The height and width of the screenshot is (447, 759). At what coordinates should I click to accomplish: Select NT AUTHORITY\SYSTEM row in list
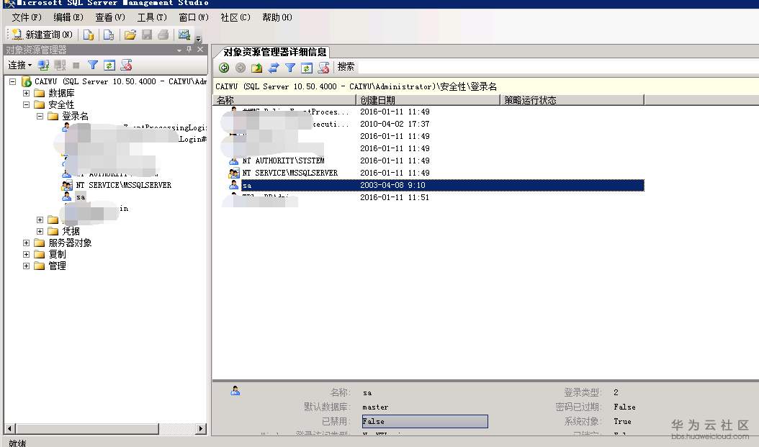pyautogui.click(x=283, y=161)
